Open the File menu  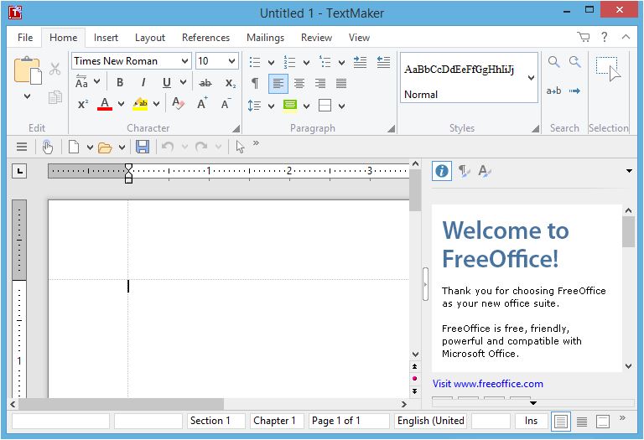(x=25, y=38)
